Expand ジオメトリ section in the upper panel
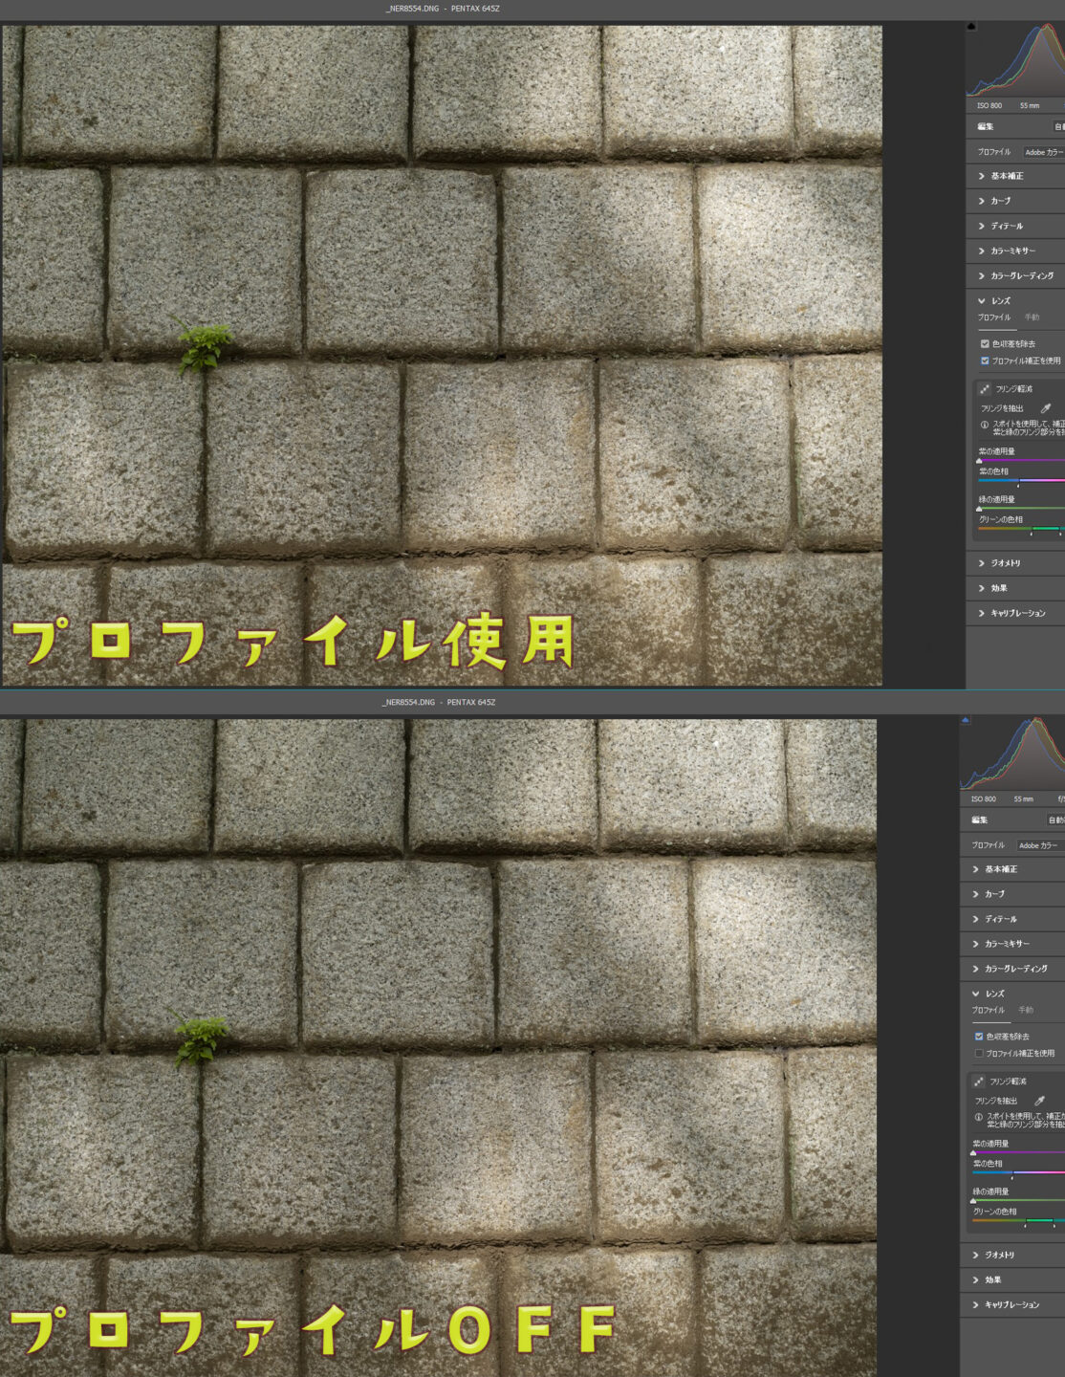Image resolution: width=1065 pixels, height=1377 pixels. 1005,563
